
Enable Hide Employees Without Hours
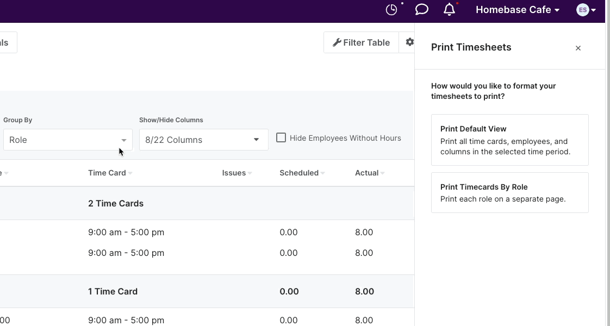[281, 137]
